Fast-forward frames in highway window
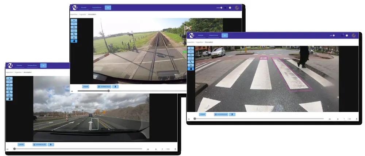The image size is (365, 156). click(148, 149)
